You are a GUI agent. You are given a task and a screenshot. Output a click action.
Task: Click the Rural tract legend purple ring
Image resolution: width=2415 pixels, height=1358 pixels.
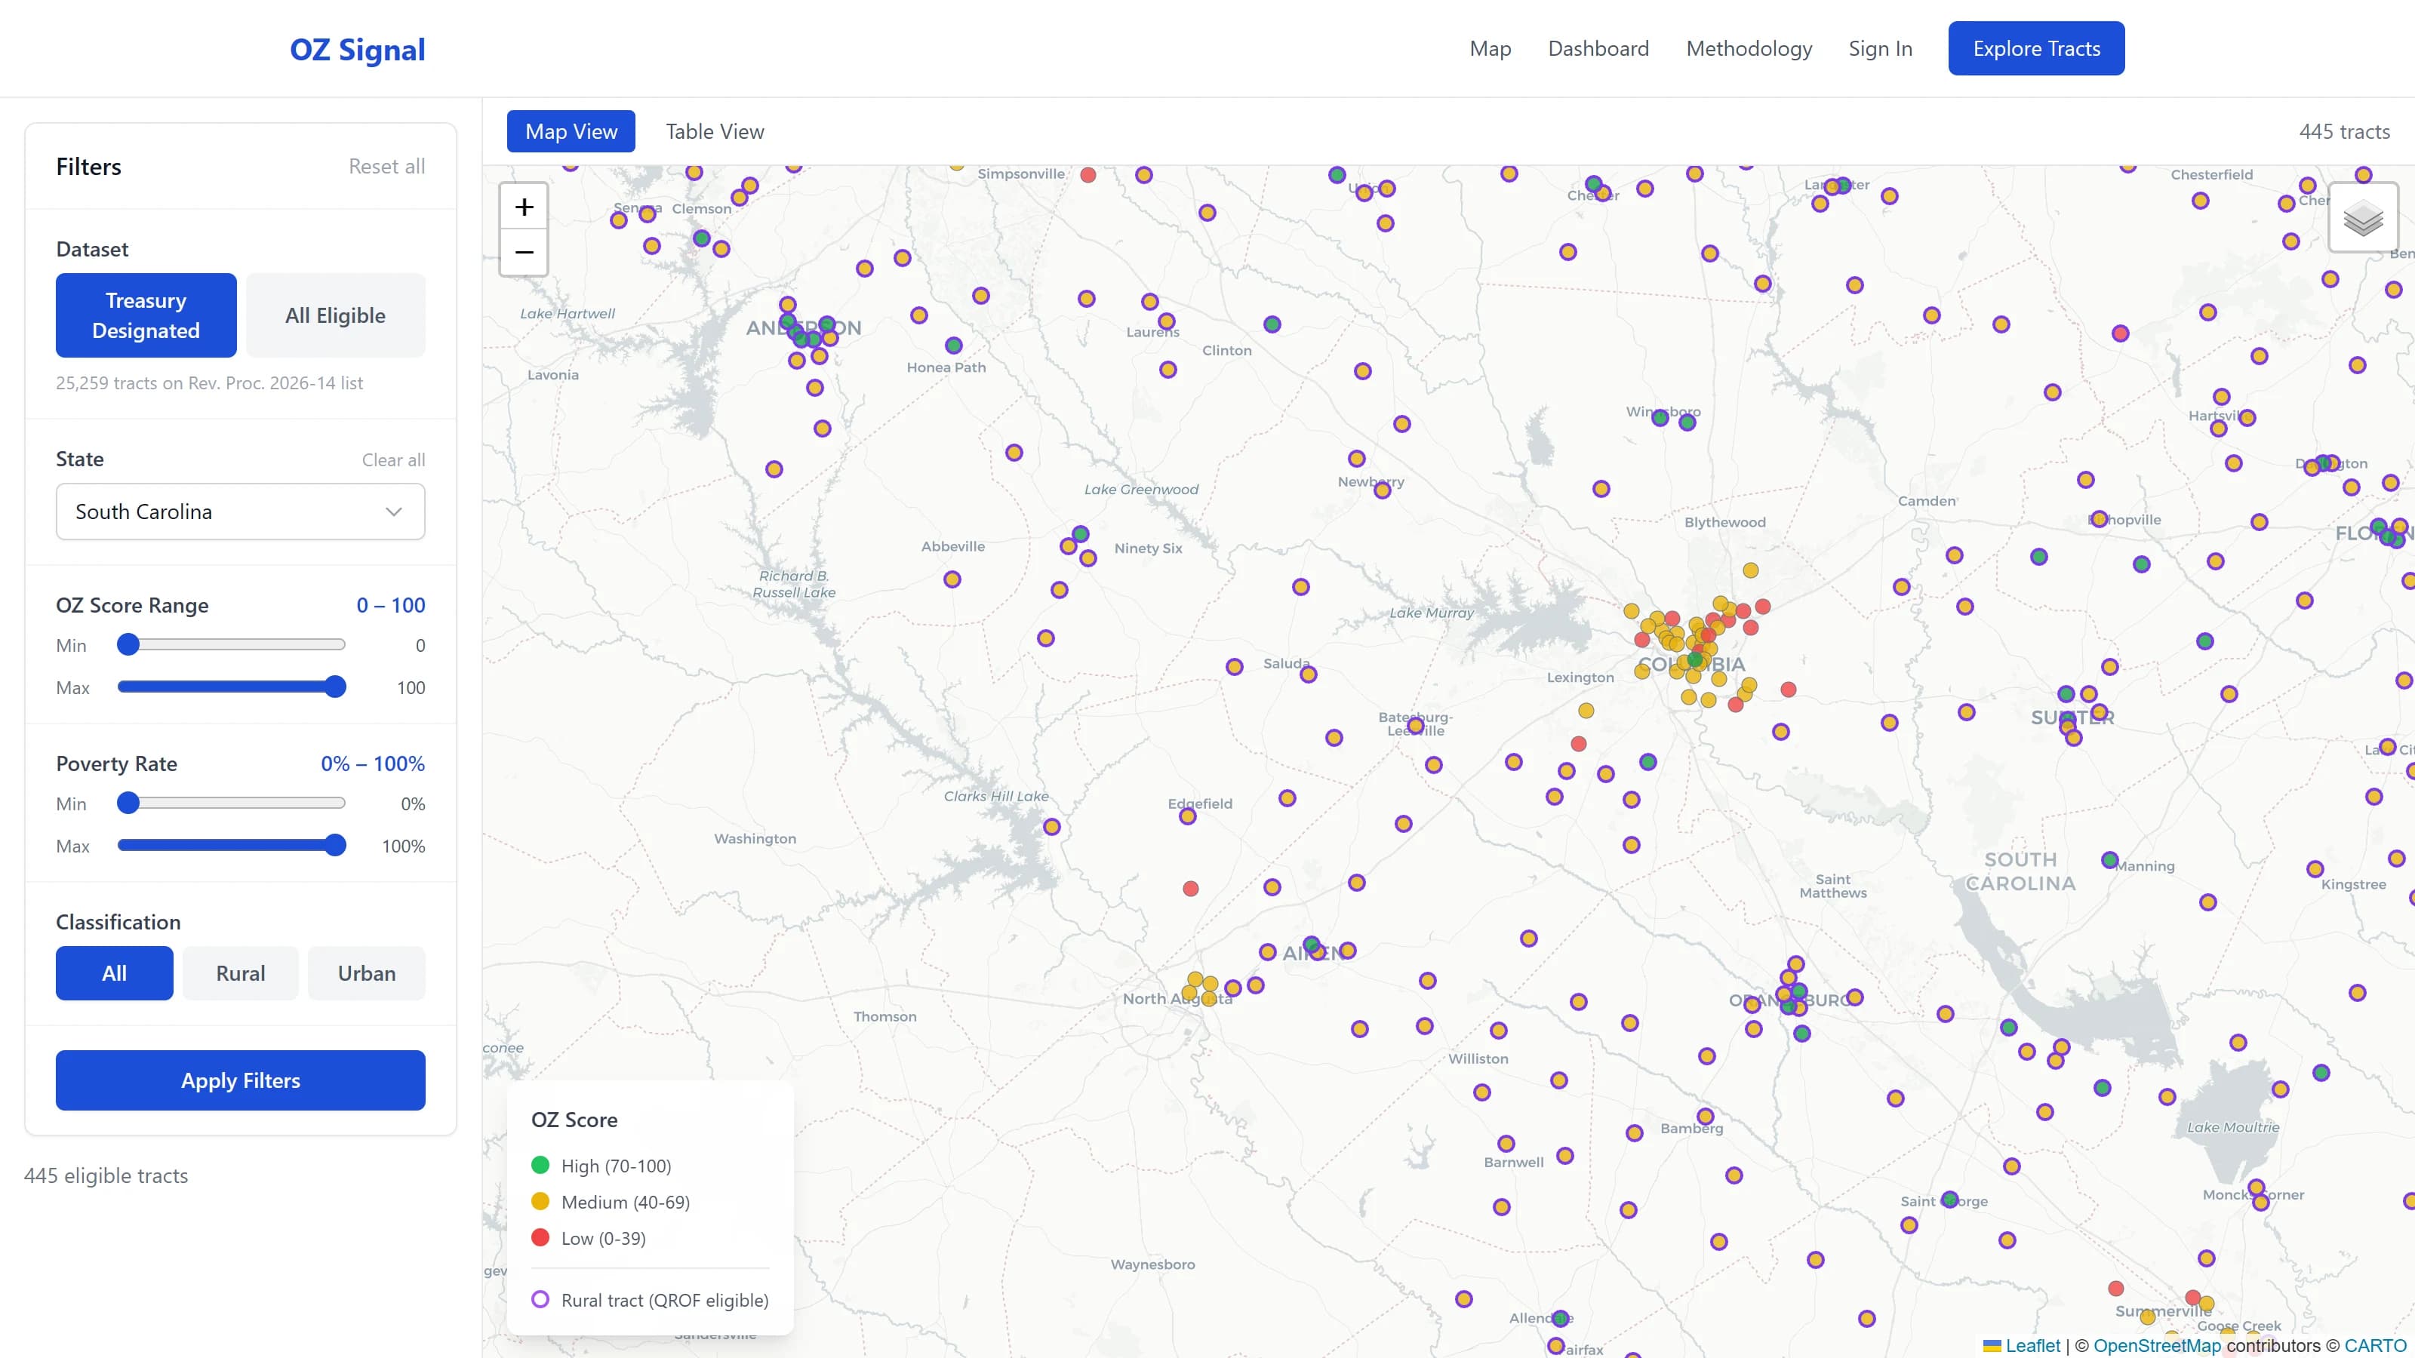pos(540,1299)
